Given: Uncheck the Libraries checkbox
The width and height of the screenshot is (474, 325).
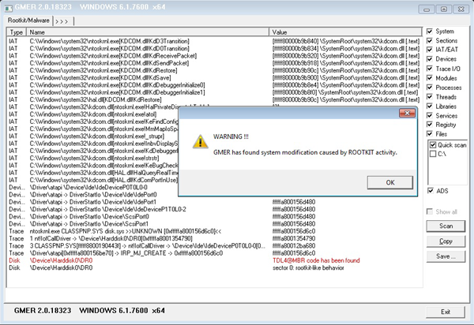Looking at the screenshot, I should (430, 106).
